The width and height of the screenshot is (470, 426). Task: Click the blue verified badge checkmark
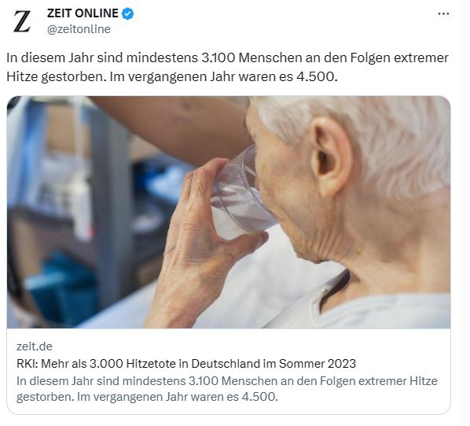[128, 14]
